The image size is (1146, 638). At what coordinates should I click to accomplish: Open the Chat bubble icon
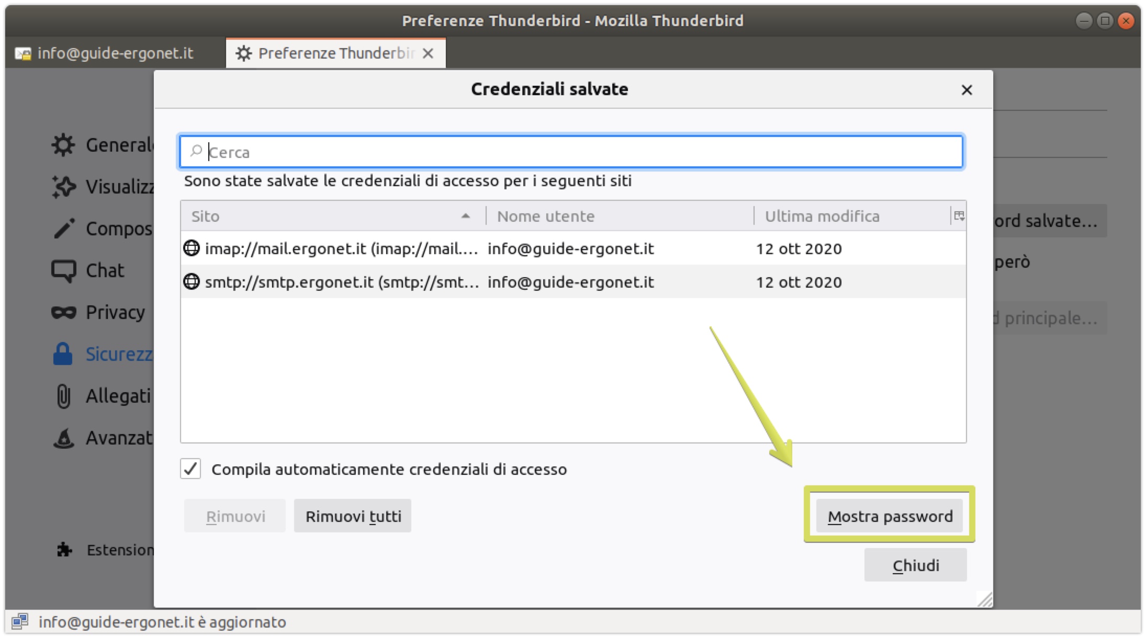tap(64, 271)
